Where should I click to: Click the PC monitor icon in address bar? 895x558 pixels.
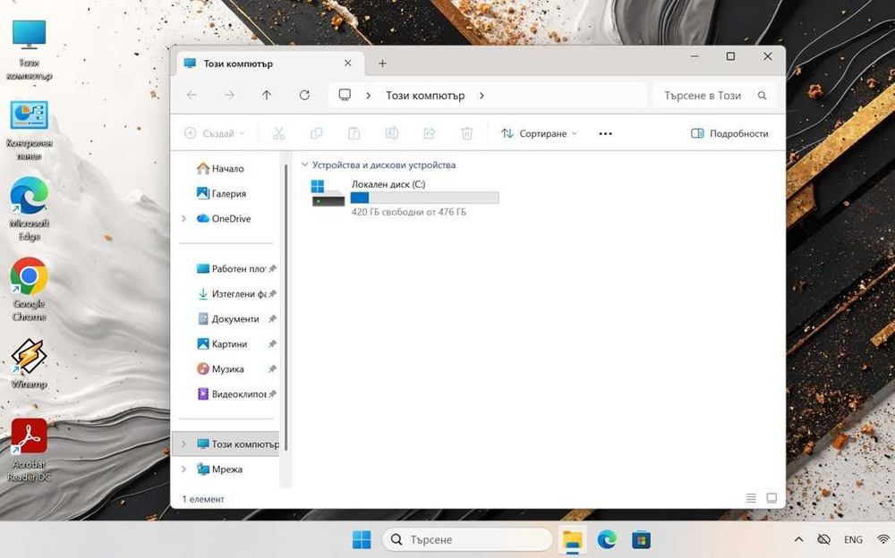pos(345,95)
